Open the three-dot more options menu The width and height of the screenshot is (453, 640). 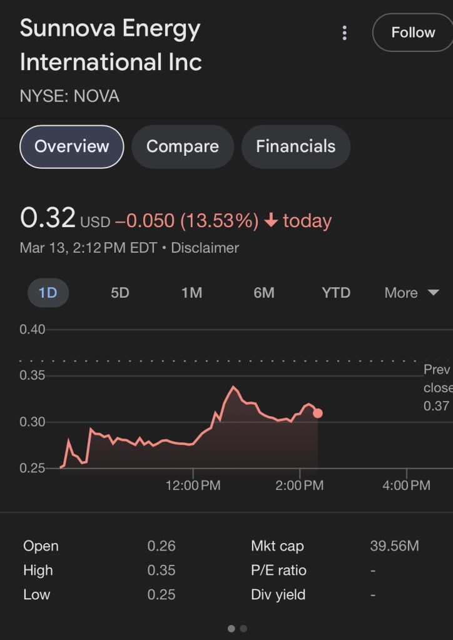tap(344, 33)
